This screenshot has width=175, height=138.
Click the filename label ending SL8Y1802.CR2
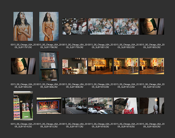[x=126, y=46]
